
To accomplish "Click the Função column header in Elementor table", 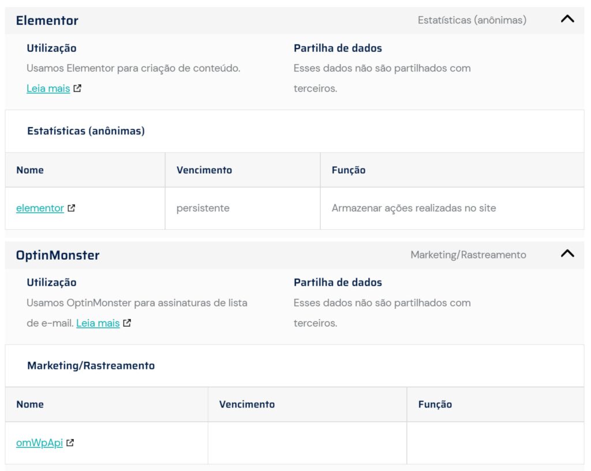I will click(349, 170).
